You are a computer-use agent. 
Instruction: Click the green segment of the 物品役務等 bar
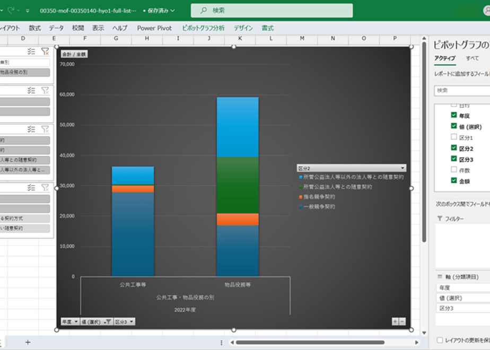pos(238,185)
